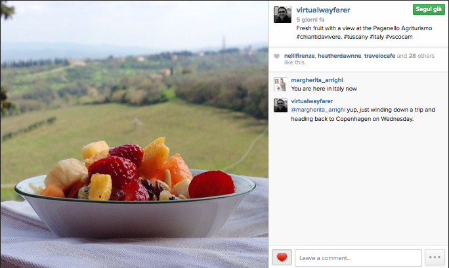
Task: Follow the #italy hashtag link
Action: point(377,37)
